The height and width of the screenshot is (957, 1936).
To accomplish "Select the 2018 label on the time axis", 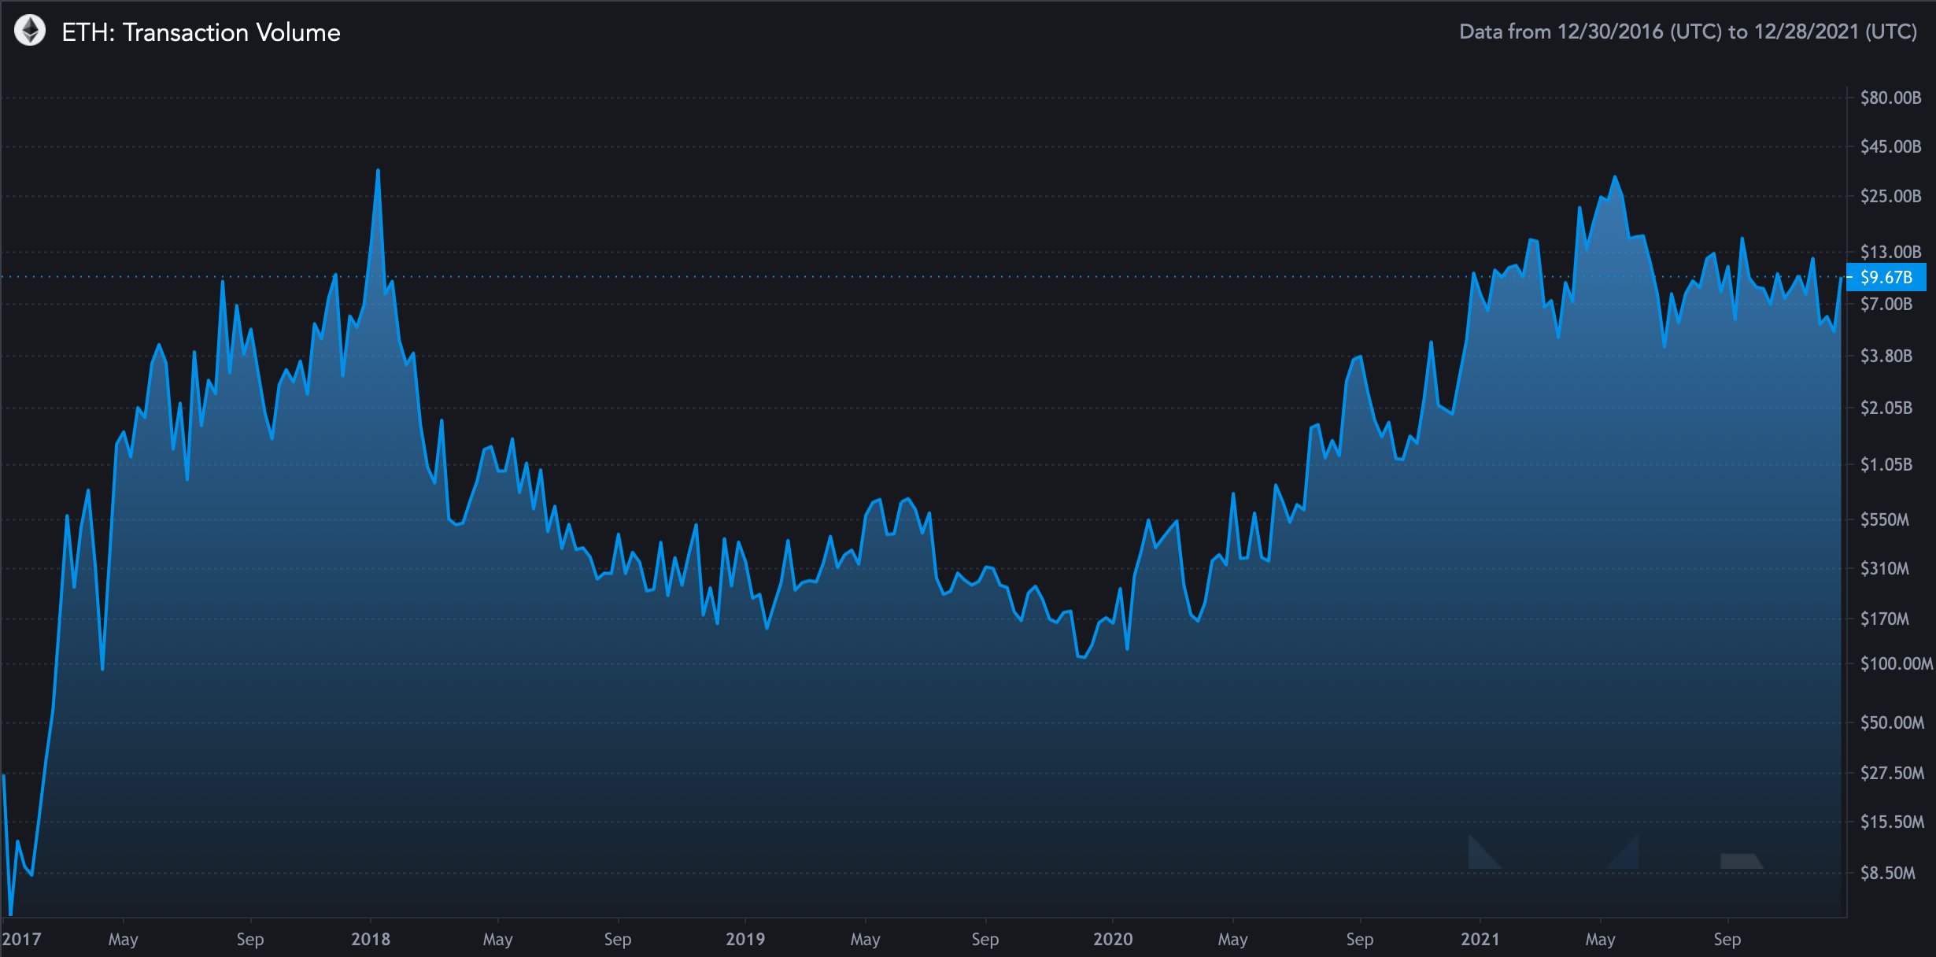I will 370,939.
